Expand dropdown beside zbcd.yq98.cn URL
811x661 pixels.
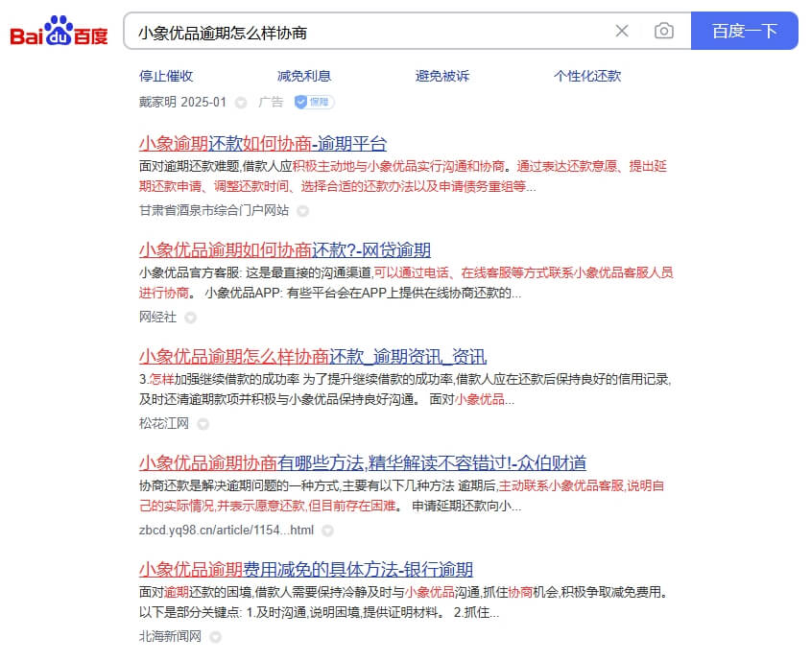[x=327, y=530]
